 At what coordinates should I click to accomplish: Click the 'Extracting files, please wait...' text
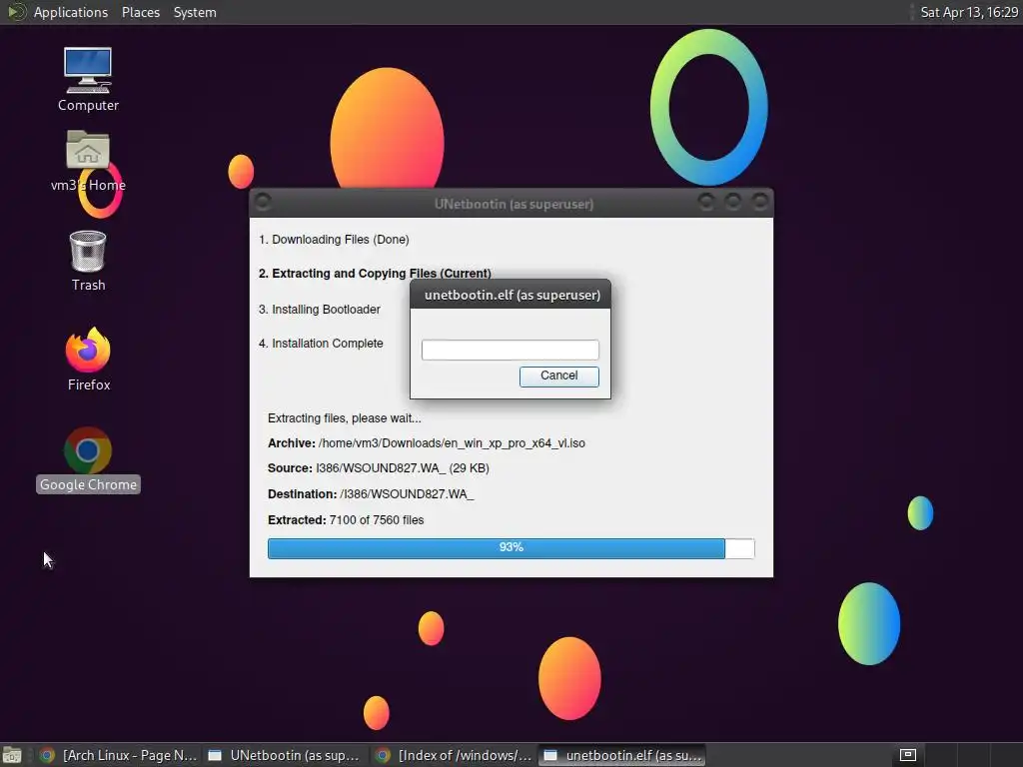[345, 418]
